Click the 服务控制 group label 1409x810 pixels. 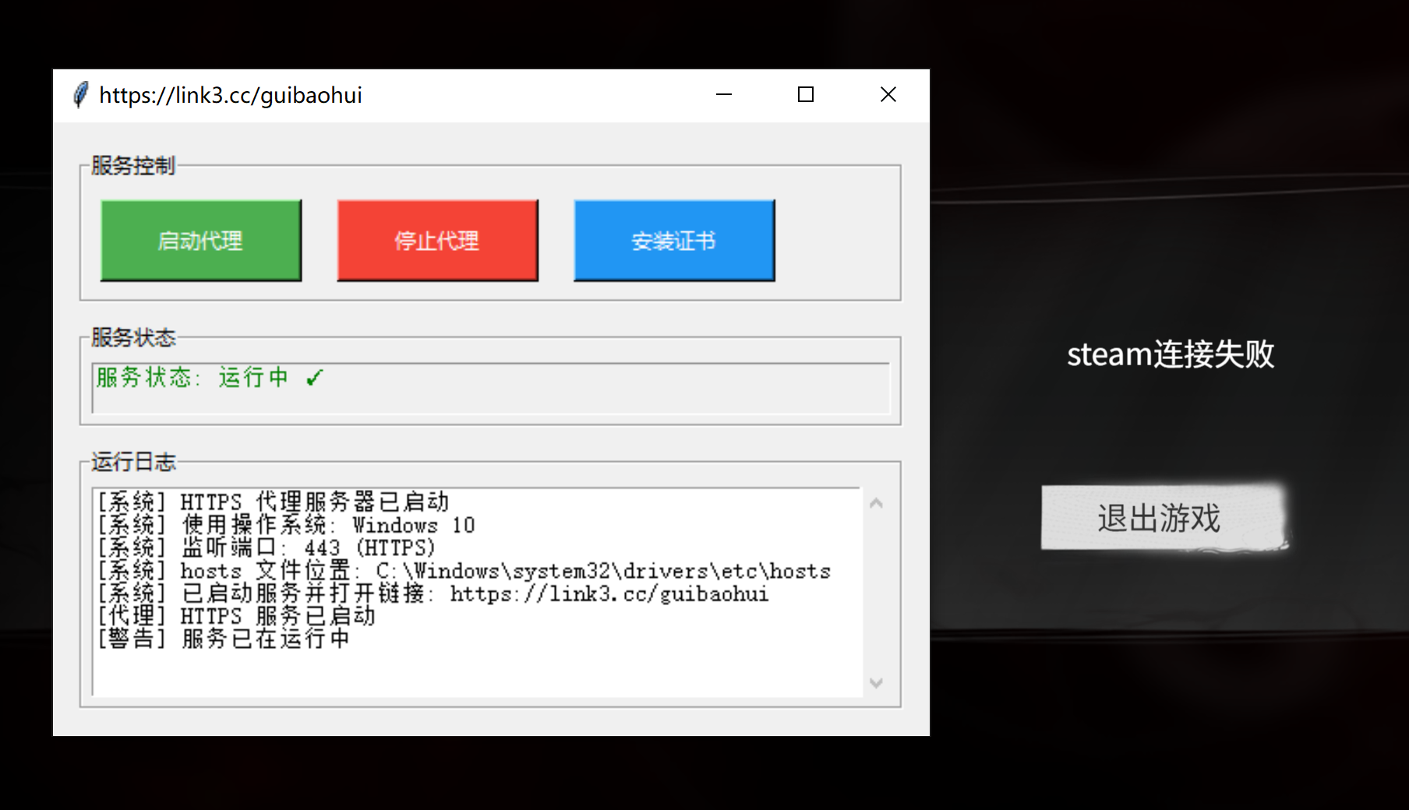tap(132, 165)
